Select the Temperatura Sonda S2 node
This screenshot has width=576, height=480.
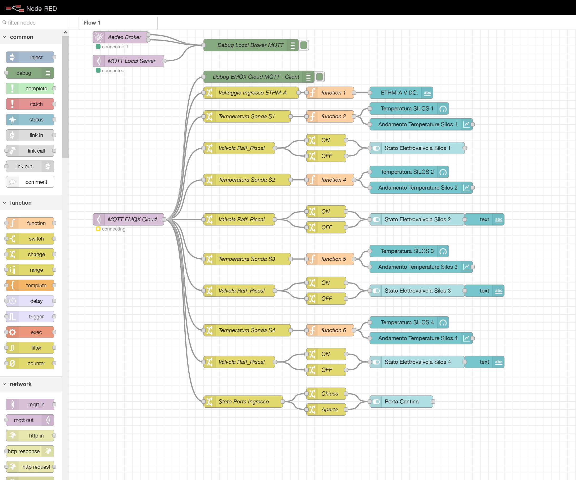pos(247,180)
